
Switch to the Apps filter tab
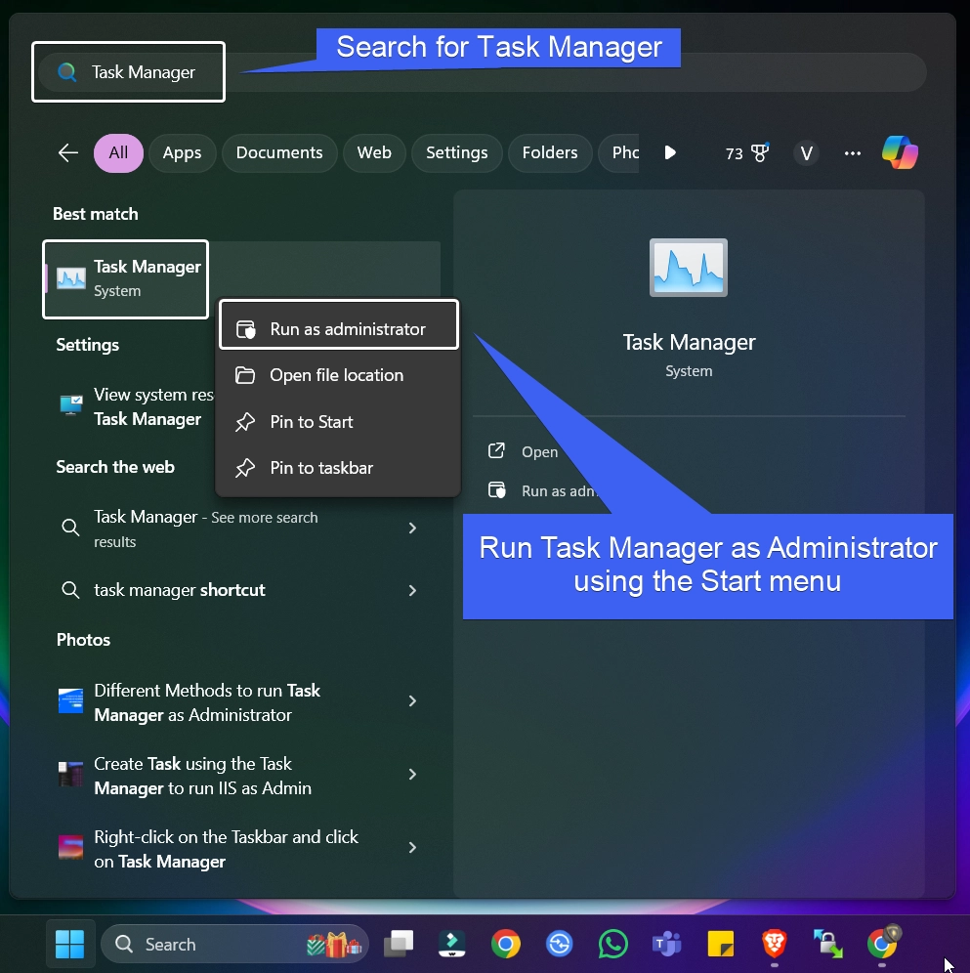click(182, 152)
